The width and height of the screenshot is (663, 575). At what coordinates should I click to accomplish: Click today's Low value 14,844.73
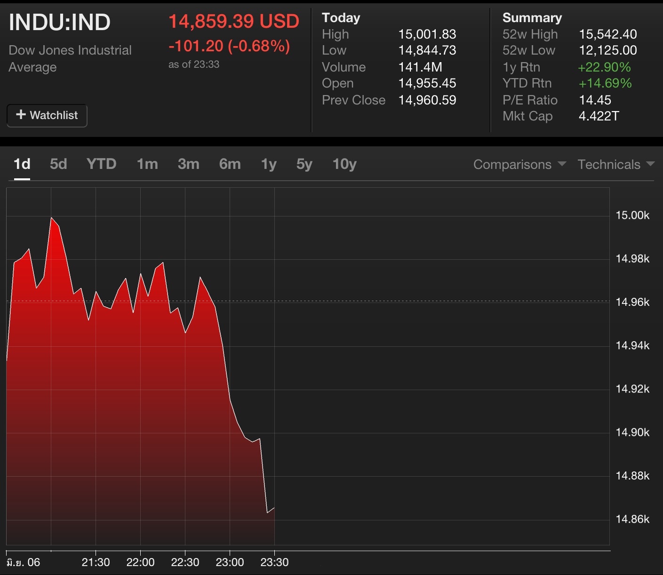(x=427, y=50)
